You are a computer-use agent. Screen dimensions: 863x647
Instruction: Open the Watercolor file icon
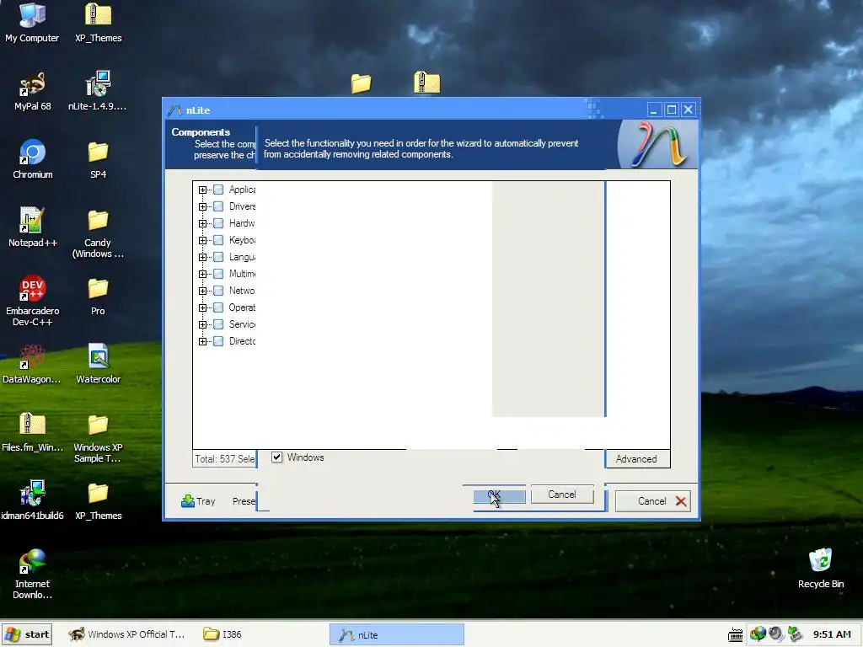(98, 364)
